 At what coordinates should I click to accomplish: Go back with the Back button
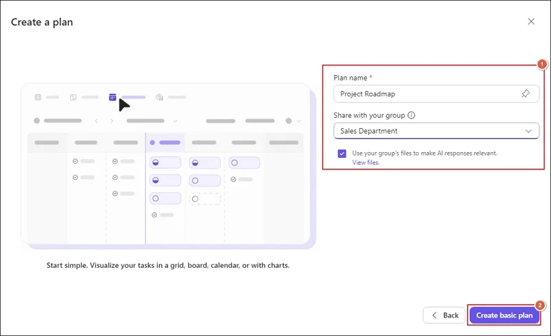click(444, 315)
